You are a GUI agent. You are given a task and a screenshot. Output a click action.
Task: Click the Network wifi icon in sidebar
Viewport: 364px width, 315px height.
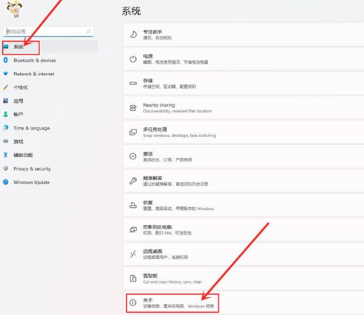[x=6, y=74]
